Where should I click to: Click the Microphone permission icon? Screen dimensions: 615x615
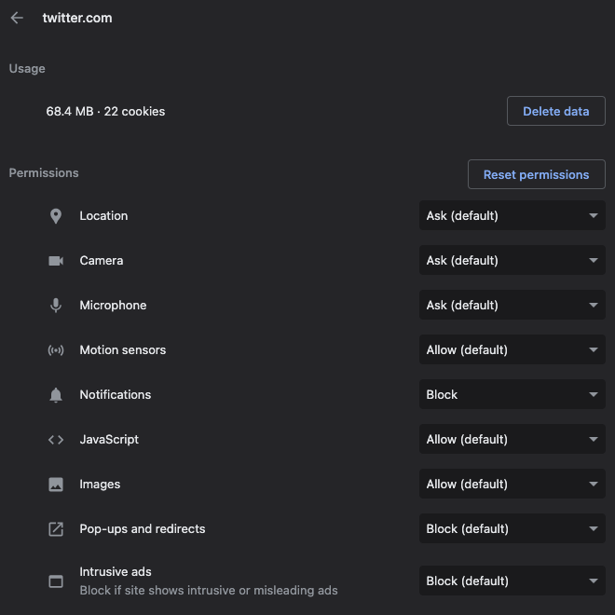[56, 305]
